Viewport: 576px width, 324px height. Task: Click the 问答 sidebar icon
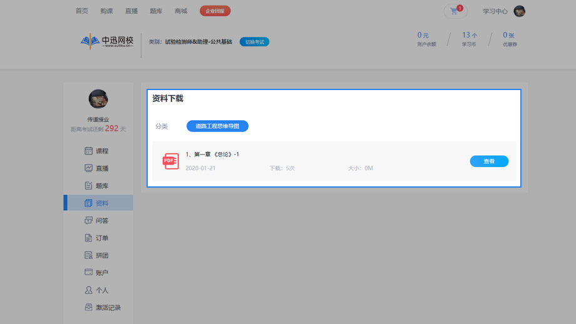pos(88,221)
